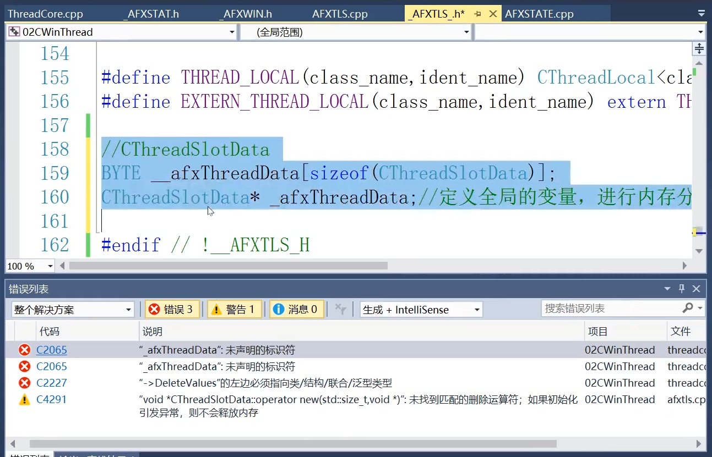
Task: Click the error list horizontal scrollbar thumb
Action: coord(293,443)
